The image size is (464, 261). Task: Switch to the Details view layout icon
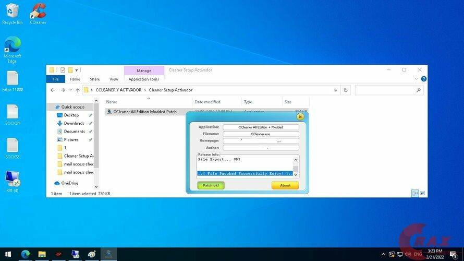click(415, 193)
